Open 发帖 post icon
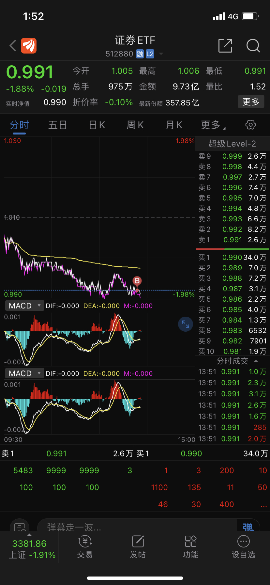 (x=138, y=547)
